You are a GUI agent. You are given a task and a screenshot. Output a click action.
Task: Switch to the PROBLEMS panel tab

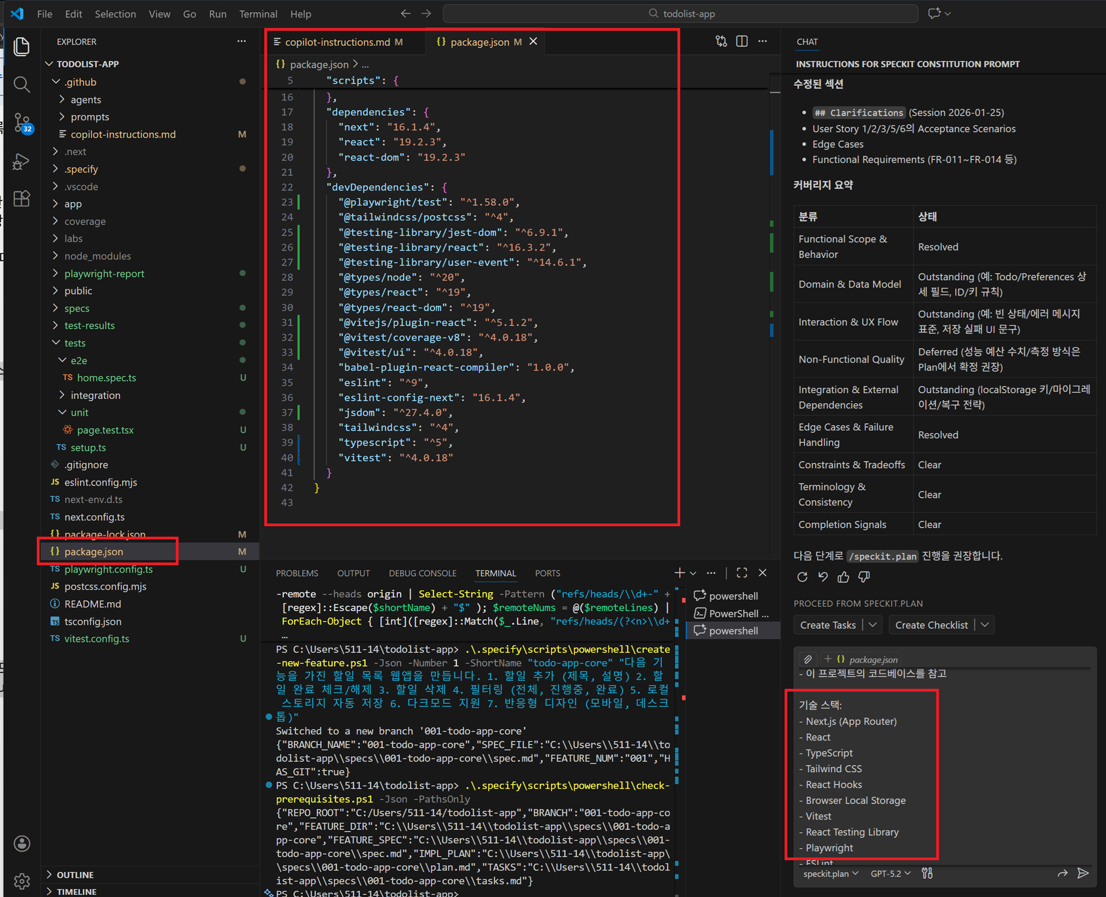297,573
